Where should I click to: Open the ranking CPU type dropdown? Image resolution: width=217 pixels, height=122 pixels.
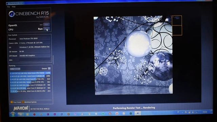coord(15,69)
